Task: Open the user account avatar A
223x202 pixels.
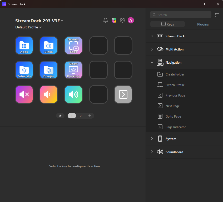Action: point(131,20)
